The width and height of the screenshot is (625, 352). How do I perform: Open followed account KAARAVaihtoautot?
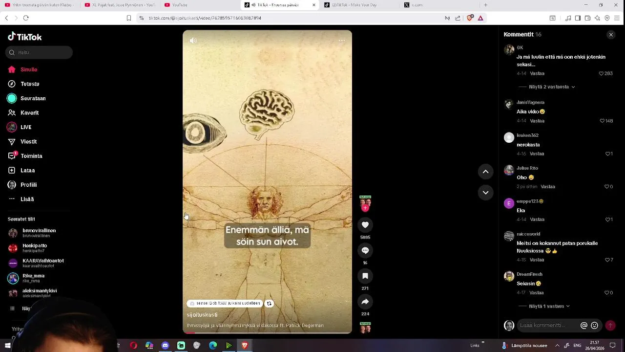(x=36, y=263)
